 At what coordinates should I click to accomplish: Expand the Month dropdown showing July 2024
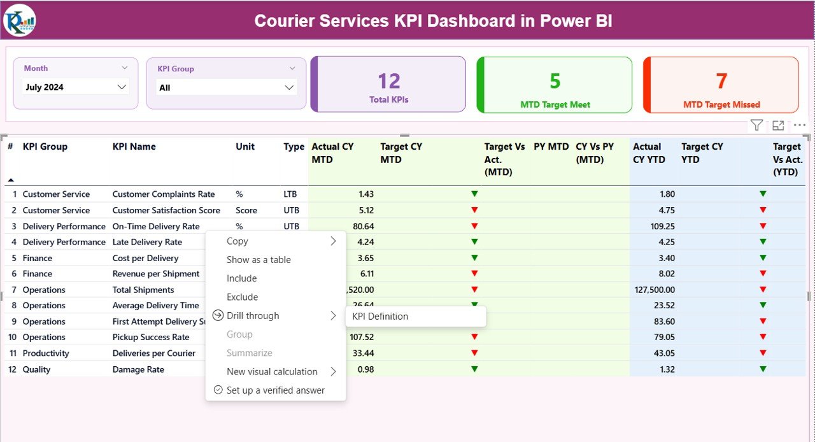tap(122, 87)
